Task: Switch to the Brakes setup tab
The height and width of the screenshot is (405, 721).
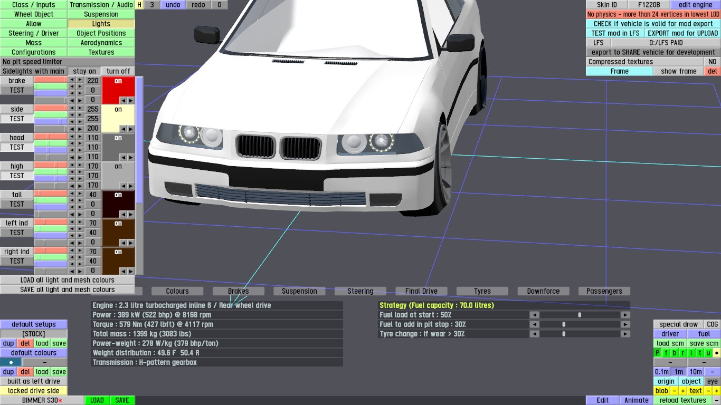Action: (x=238, y=291)
